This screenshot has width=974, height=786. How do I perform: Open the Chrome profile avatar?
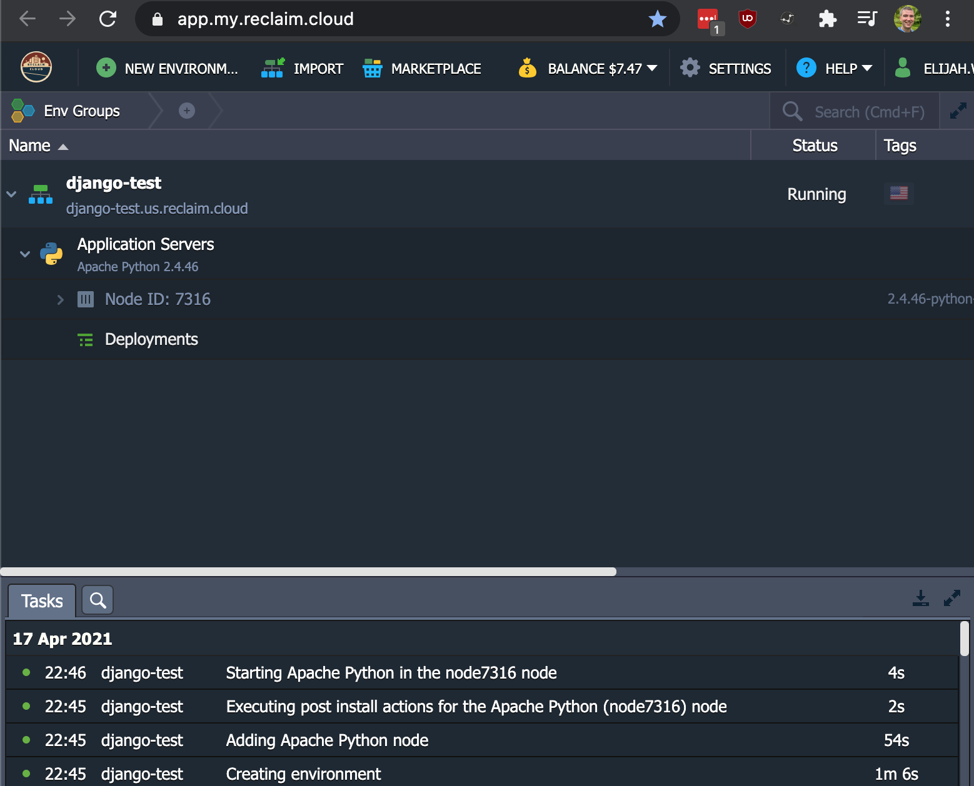[908, 19]
